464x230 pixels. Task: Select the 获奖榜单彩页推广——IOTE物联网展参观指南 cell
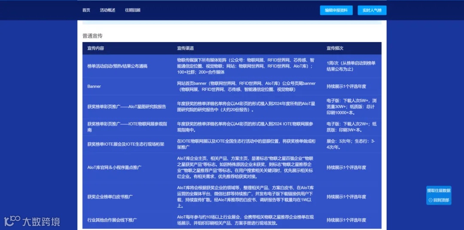(x=127, y=127)
